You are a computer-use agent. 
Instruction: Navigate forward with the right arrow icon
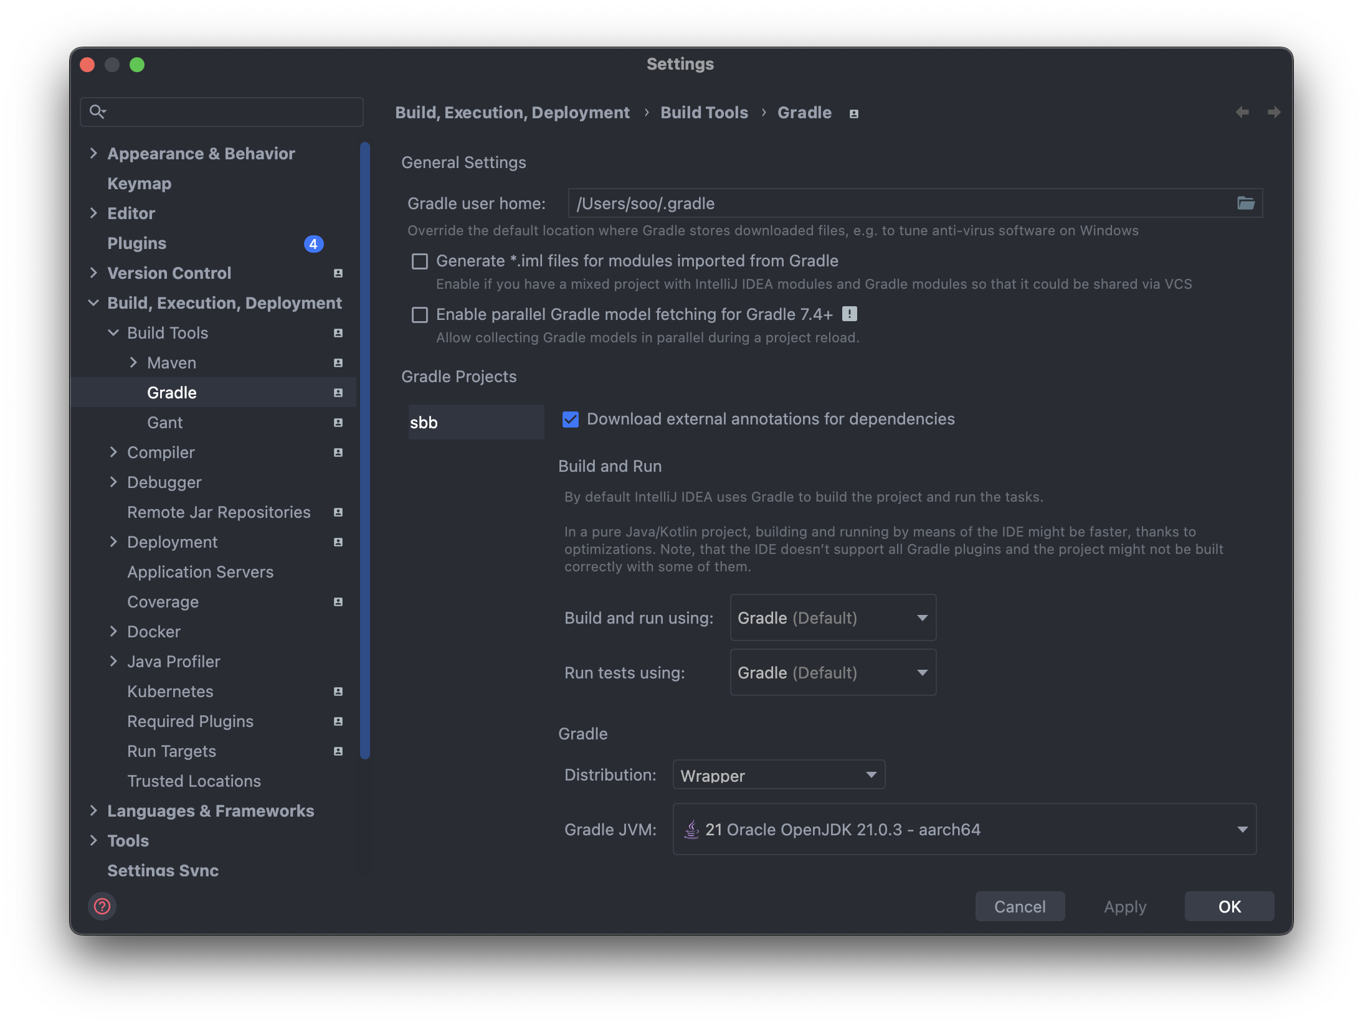pyautogui.click(x=1274, y=112)
